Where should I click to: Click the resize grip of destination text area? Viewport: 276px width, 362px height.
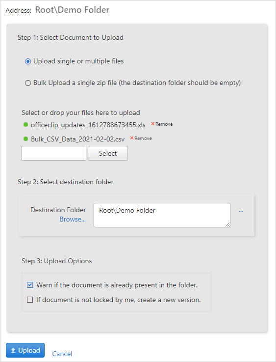click(227, 224)
